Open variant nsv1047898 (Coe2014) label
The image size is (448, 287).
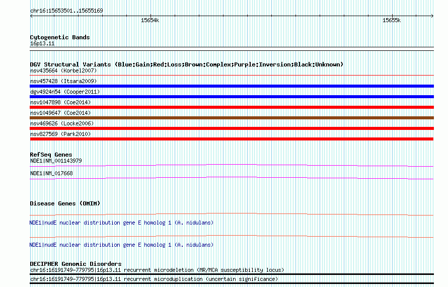(60, 102)
